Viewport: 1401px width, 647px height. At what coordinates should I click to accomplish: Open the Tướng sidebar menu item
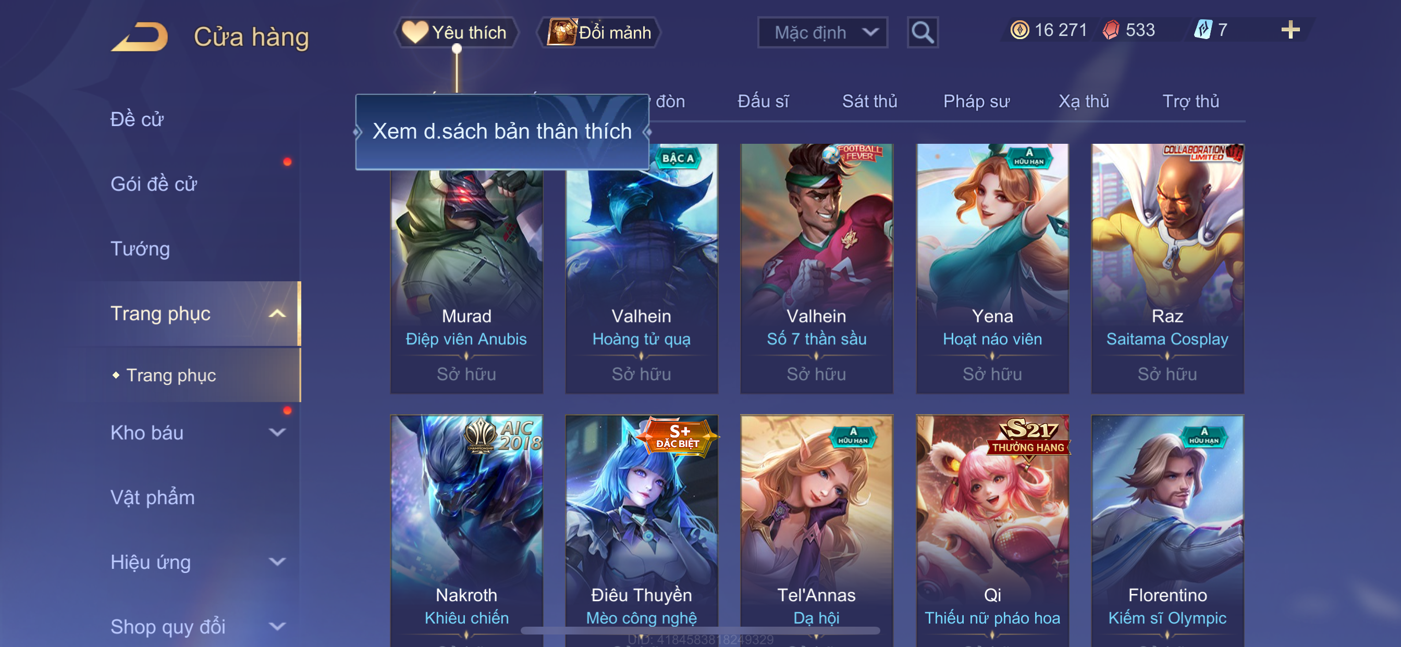(140, 249)
